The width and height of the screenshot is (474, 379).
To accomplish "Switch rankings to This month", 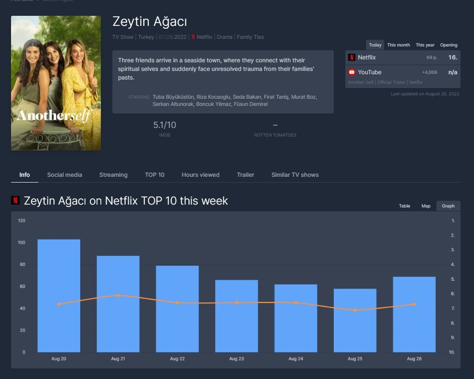I will [x=399, y=45].
